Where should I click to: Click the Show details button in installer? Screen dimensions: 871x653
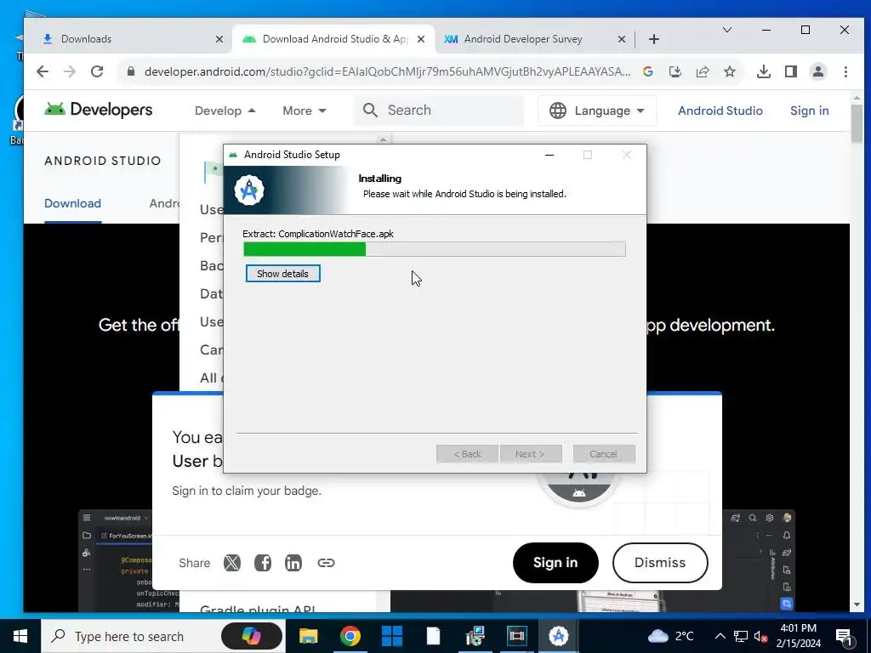click(x=282, y=274)
